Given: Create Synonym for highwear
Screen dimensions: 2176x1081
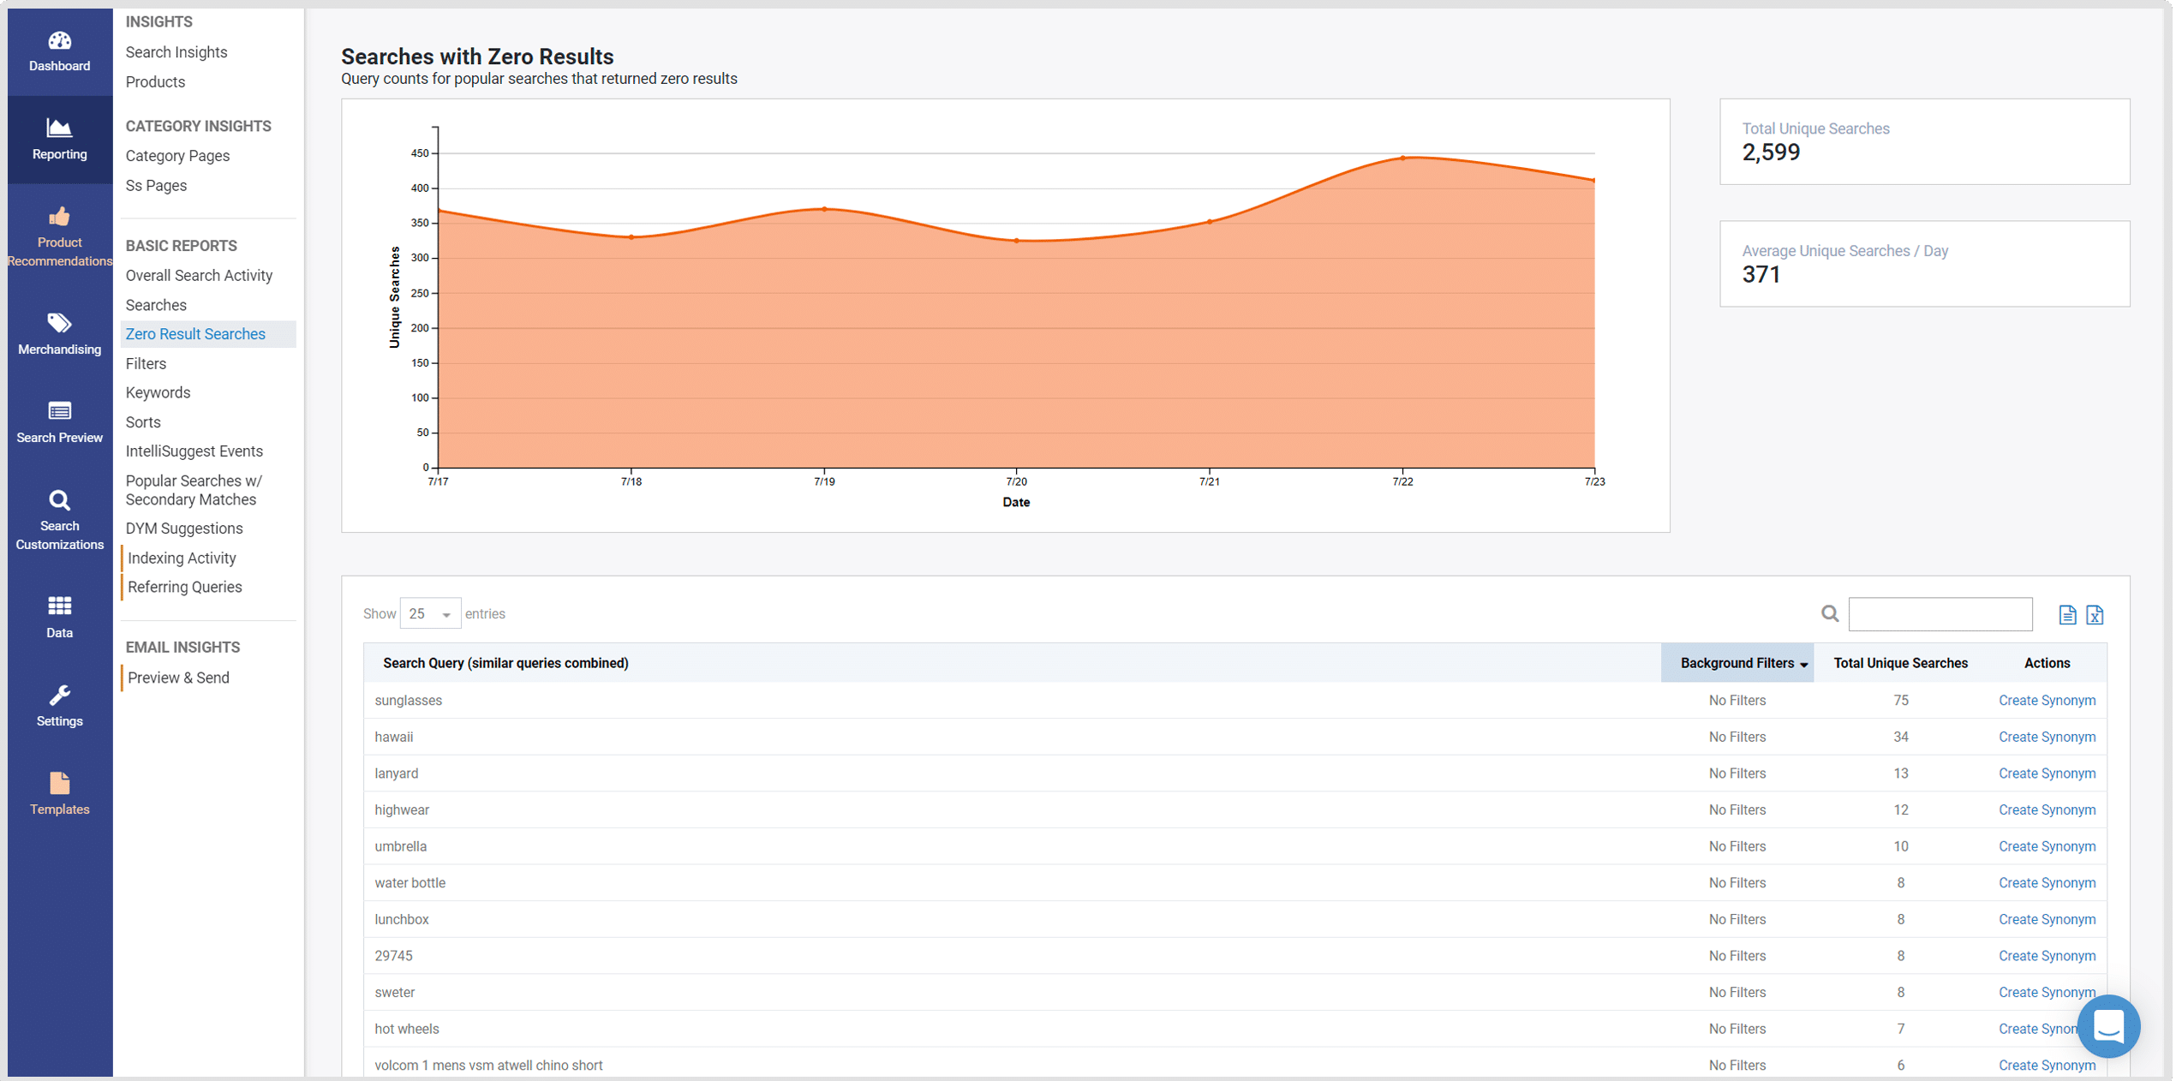Looking at the screenshot, I should [x=2047, y=809].
